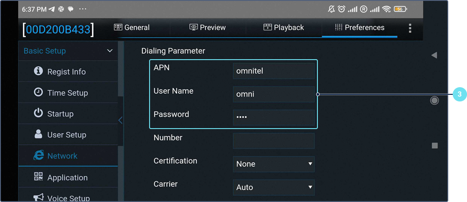This screenshot has width=467, height=202.
Task: Click the Regist Info icon
Action: click(38, 71)
